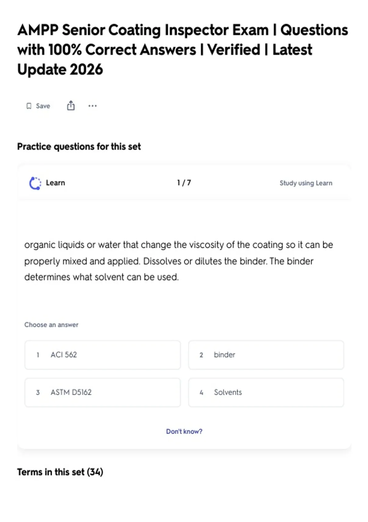Click the number 4 beside Solvents
The height and width of the screenshot is (522, 368).
click(x=201, y=392)
